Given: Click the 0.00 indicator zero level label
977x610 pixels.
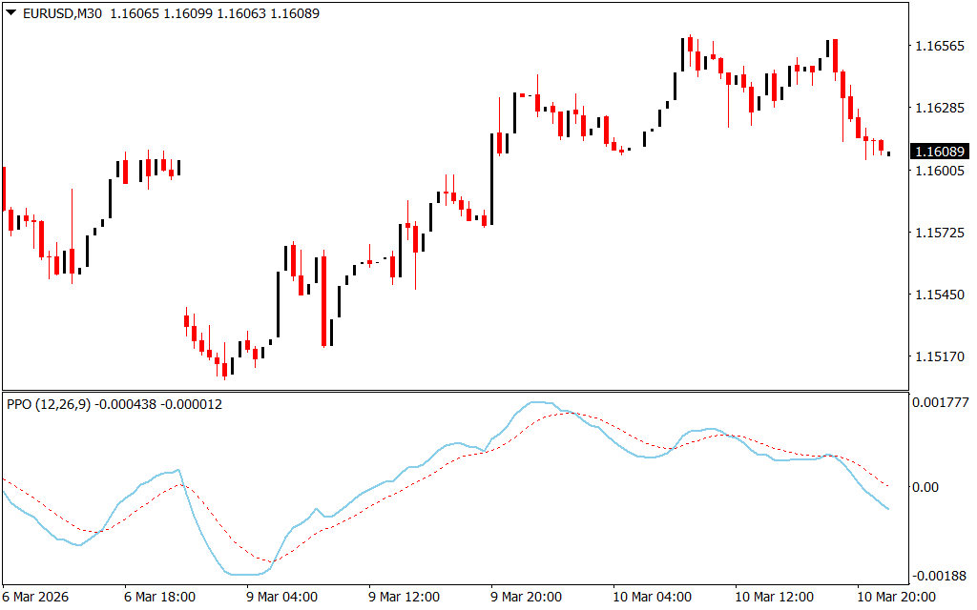Looking at the screenshot, I should pyautogui.click(x=926, y=487).
